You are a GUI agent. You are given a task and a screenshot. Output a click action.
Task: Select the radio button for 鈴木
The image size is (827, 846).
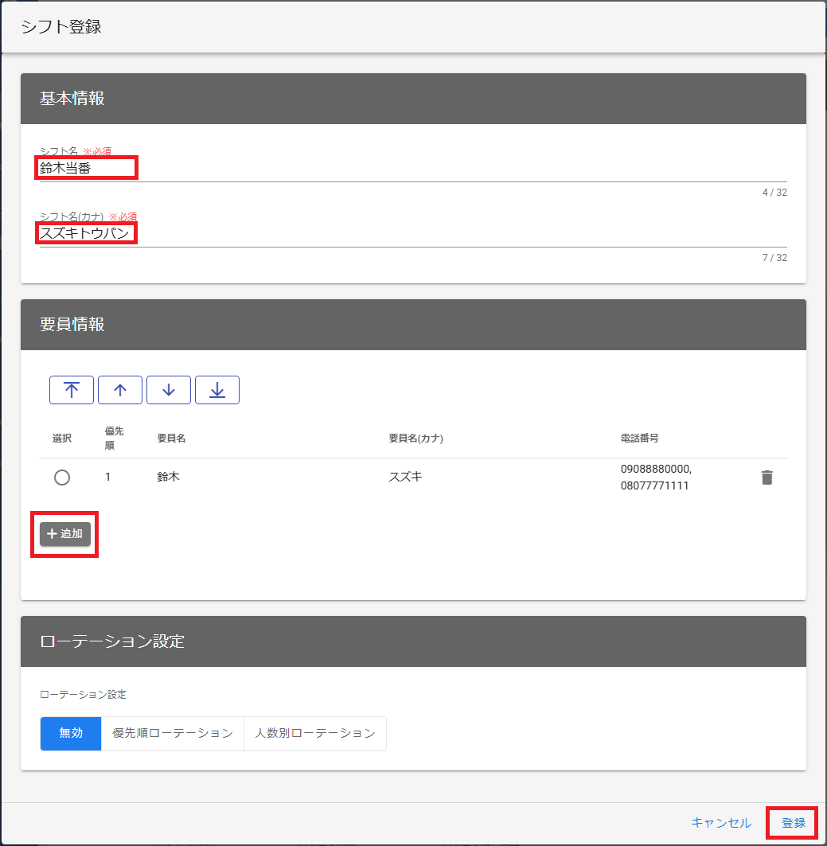click(62, 478)
